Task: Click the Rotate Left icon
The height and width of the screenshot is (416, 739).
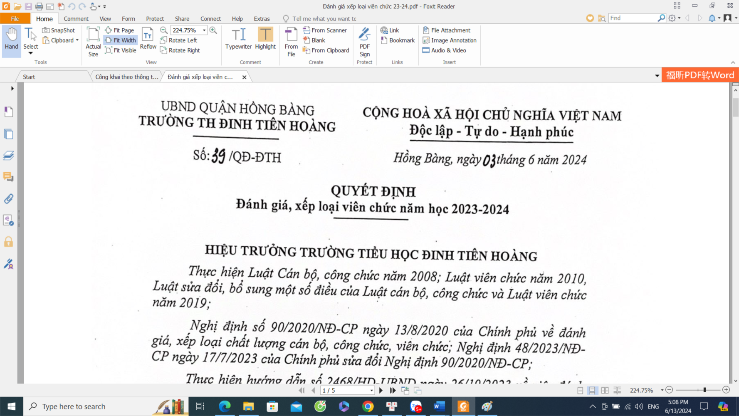Action: [x=164, y=40]
